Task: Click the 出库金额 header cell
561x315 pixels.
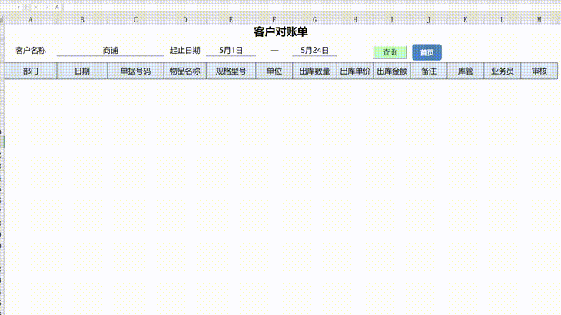Action: pyautogui.click(x=392, y=71)
